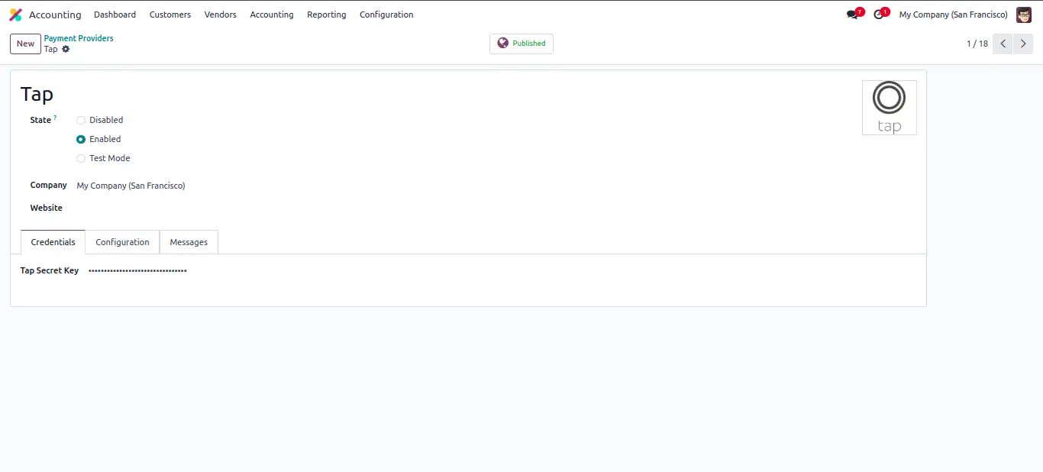Go to next record arrow
This screenshot has width=1043, height=472.
click(x=1023, y=44)
